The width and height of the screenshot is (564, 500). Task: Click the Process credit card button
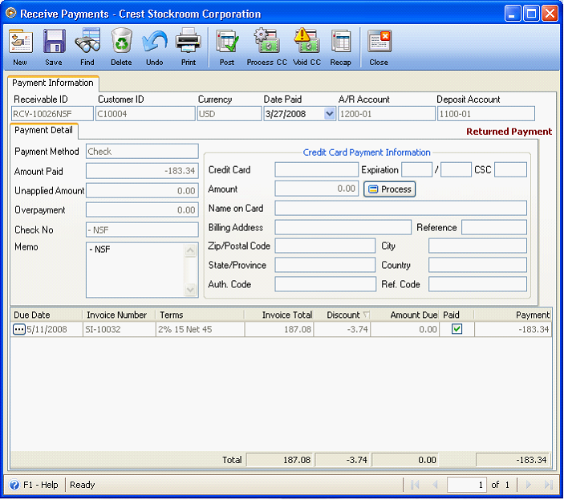[390, 189]
